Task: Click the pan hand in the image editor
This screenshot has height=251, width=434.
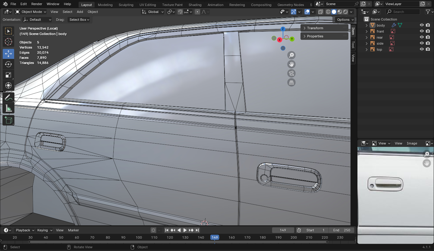Action: click(x=427, y=163)
